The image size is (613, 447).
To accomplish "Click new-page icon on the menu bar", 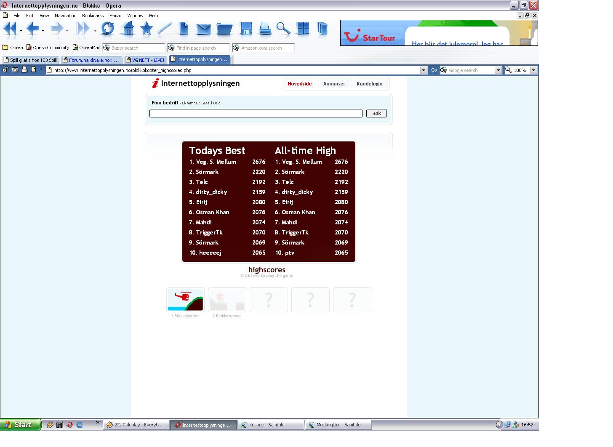I will point(5,15).
